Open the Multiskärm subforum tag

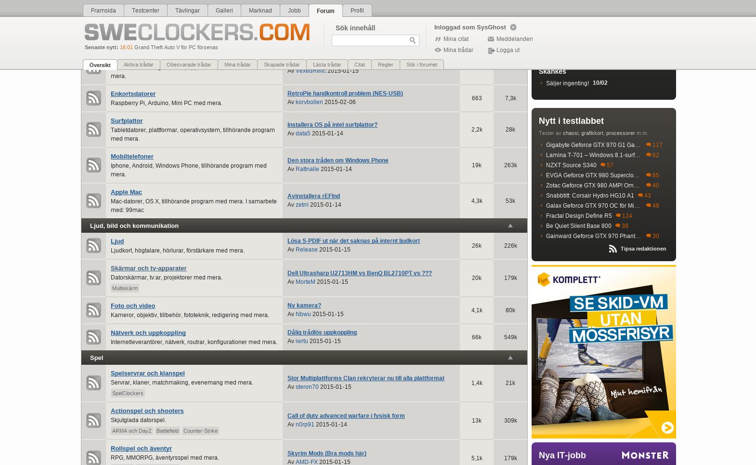click(x=125, y=288)
